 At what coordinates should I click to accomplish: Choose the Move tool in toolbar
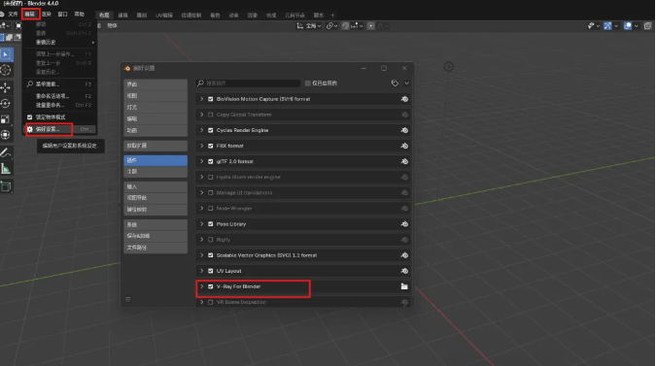(x=6, y=87)
